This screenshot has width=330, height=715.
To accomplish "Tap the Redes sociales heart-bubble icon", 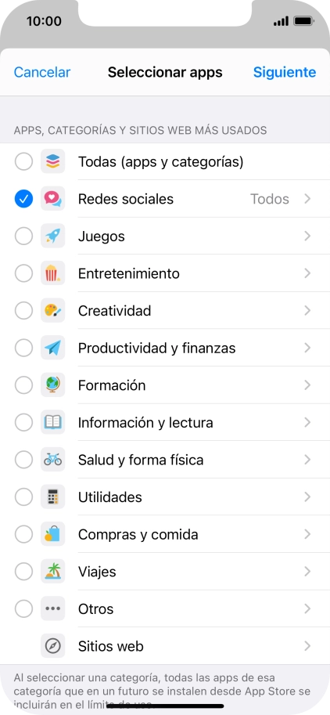I will pos(53,199).
